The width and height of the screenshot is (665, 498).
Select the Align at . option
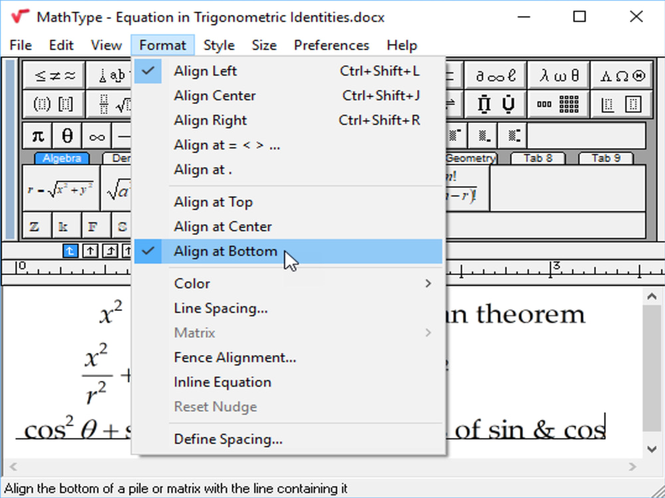[x=289, y=169]
